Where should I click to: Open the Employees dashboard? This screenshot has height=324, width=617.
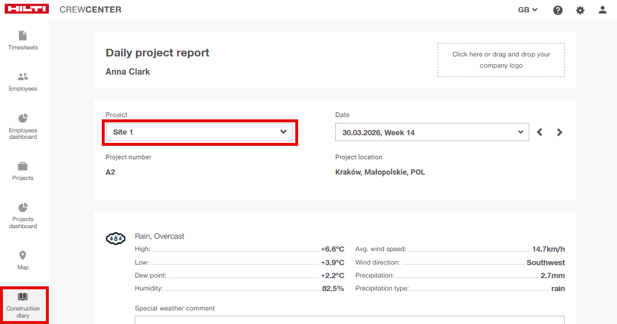point(23,126)
